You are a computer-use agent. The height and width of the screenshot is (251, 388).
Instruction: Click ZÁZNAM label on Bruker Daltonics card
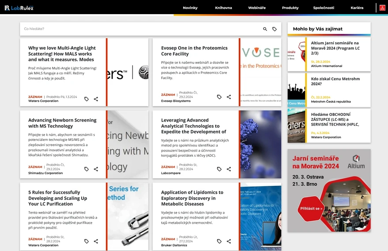tap(168, 239)
